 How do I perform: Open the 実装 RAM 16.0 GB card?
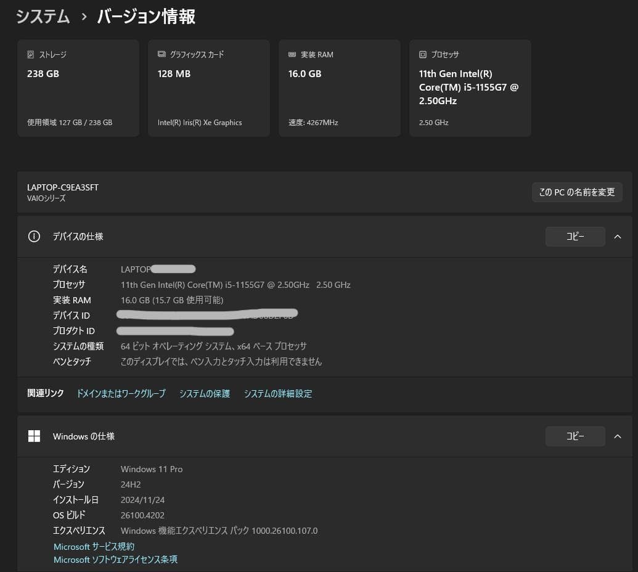tap(340, 88)
